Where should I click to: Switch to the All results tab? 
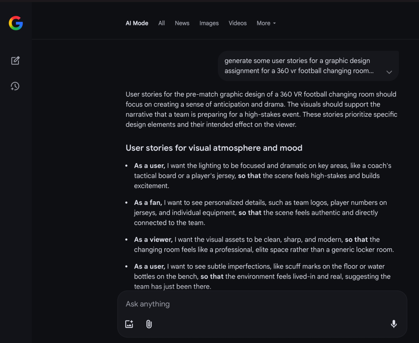(162, 23)
